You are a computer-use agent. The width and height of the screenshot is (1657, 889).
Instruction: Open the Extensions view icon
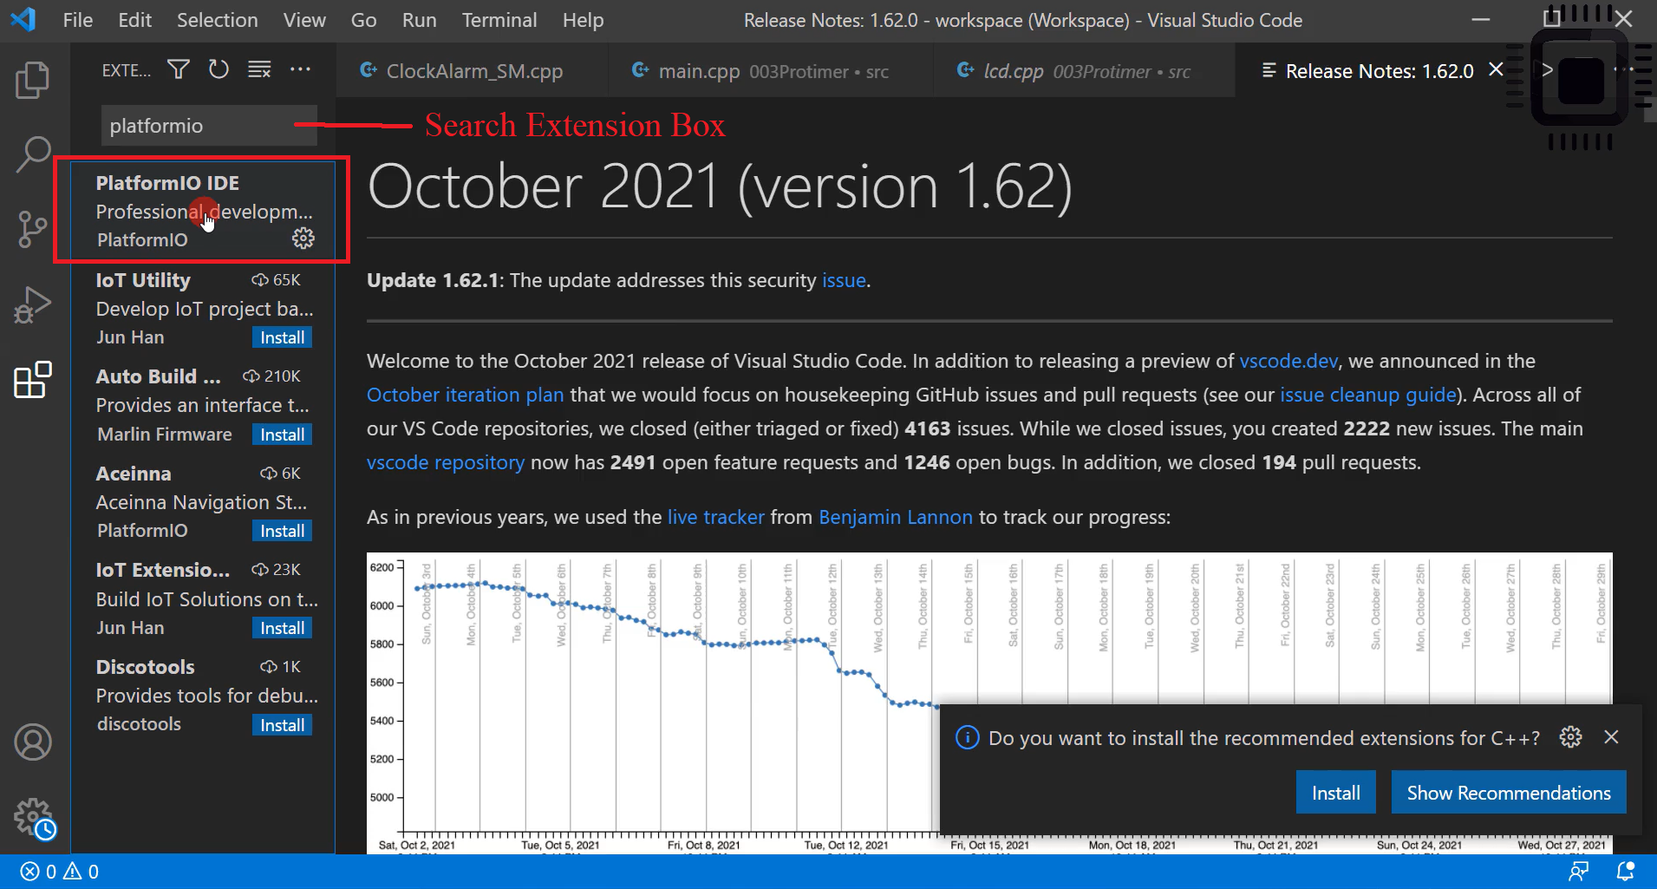33,380
